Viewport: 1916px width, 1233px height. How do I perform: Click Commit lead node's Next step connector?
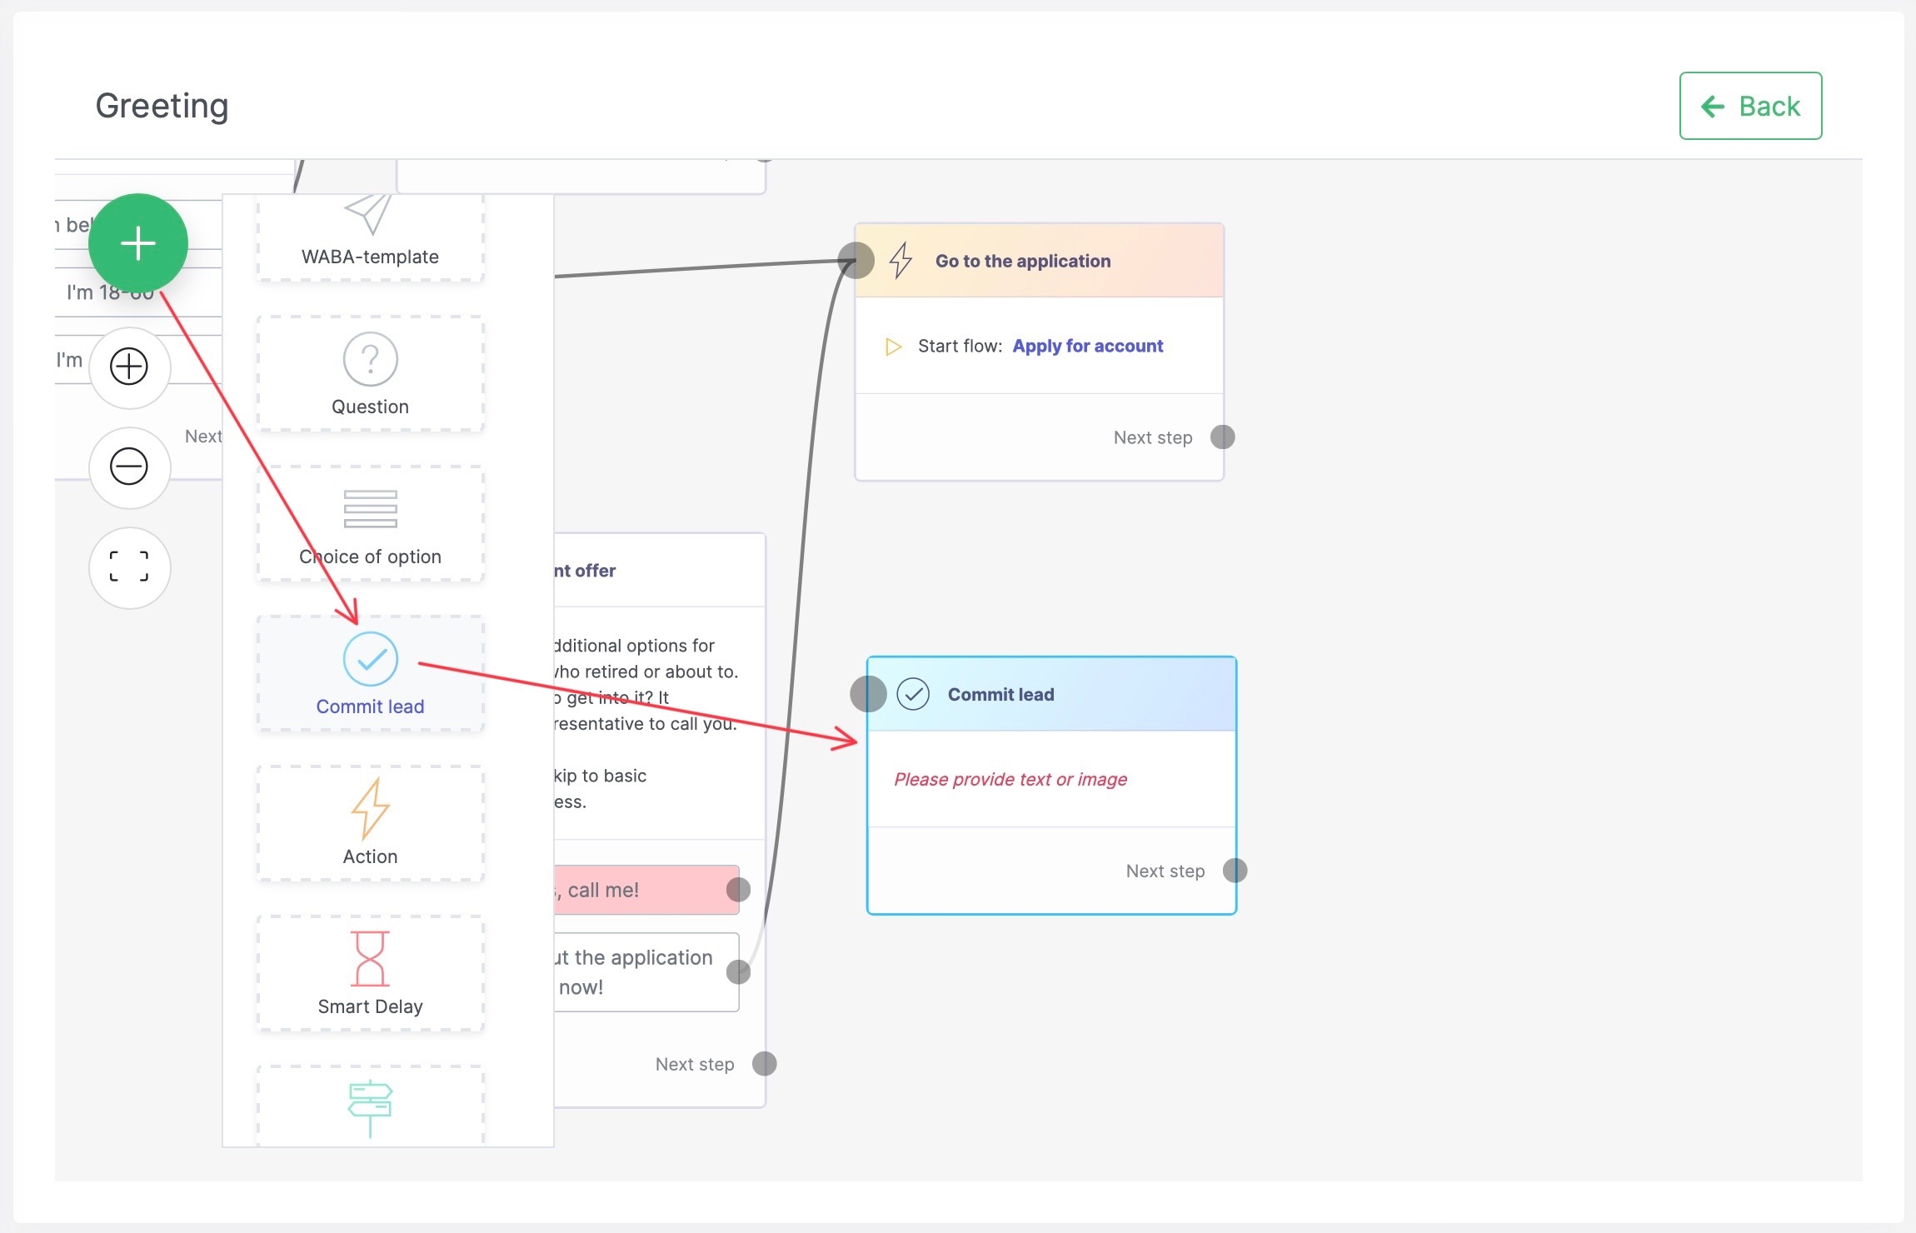[x=1235, y=871]
